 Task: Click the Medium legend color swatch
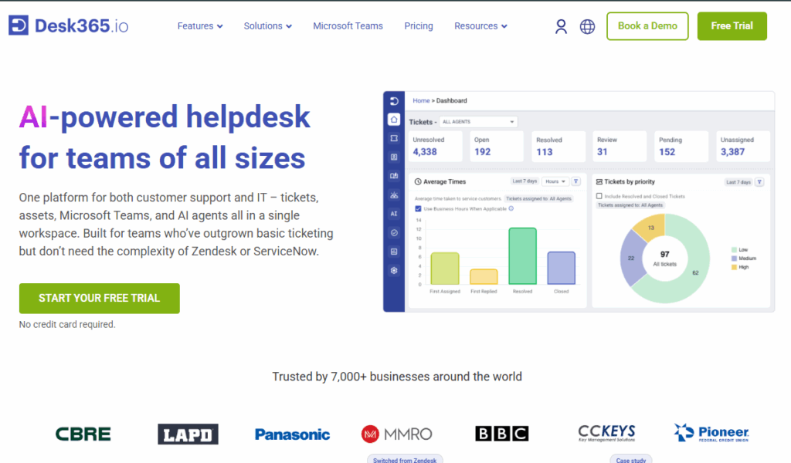point(734,259)
